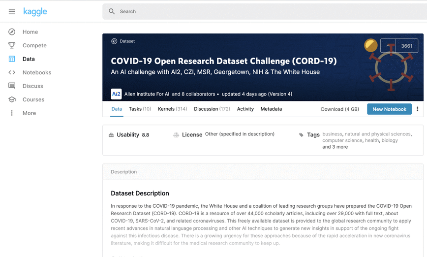Click the Usability icon

pos(111,135)
